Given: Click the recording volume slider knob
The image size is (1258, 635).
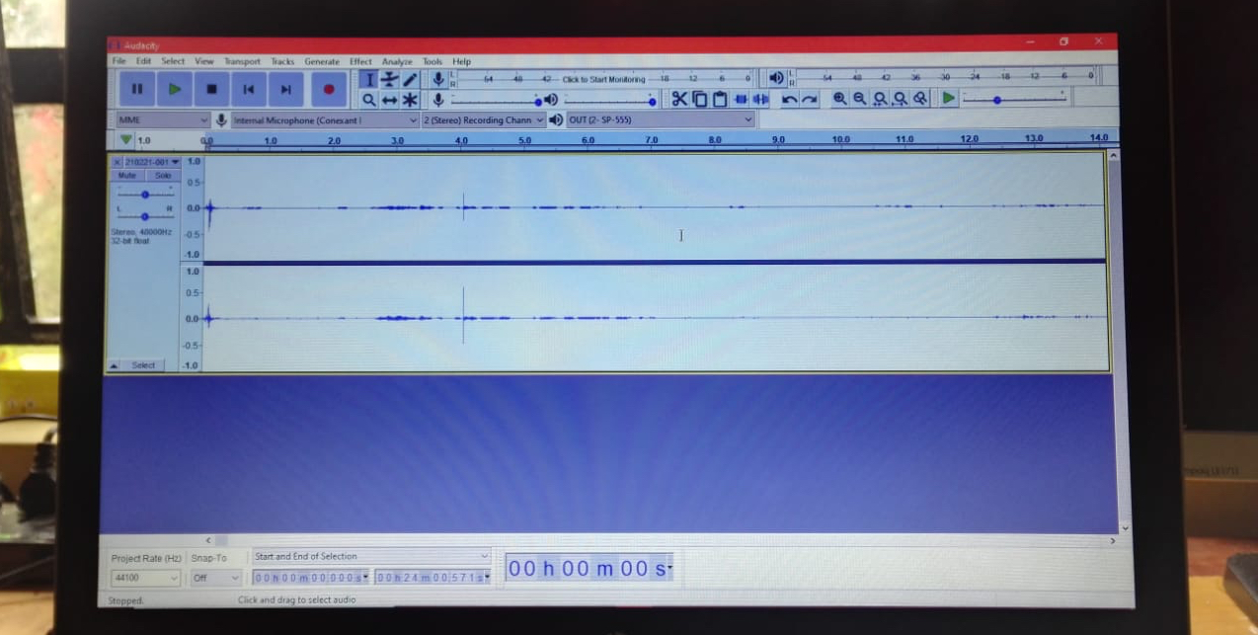Looking at the screenshot, I should [538, 101].
